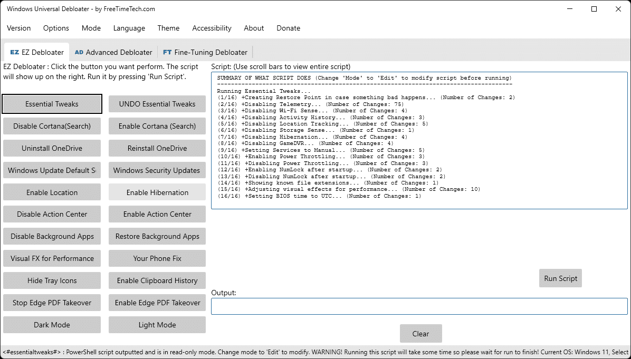631x359 pixels.
Task: Open the Theme menu
Action: point(168,28)
